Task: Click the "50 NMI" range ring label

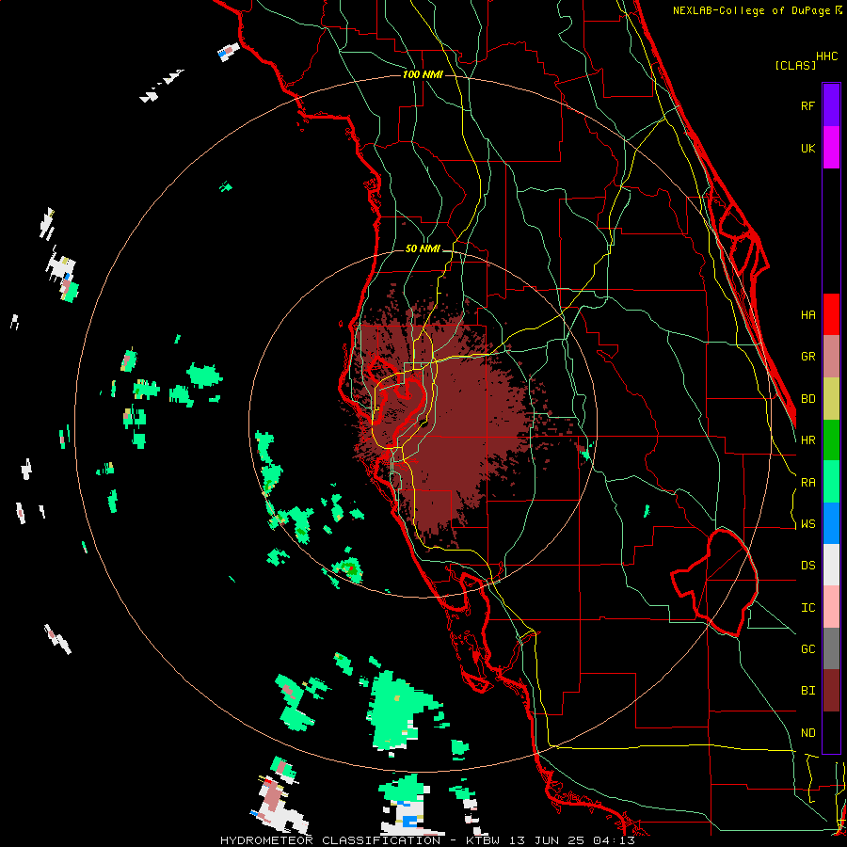Action: point(423,249)
